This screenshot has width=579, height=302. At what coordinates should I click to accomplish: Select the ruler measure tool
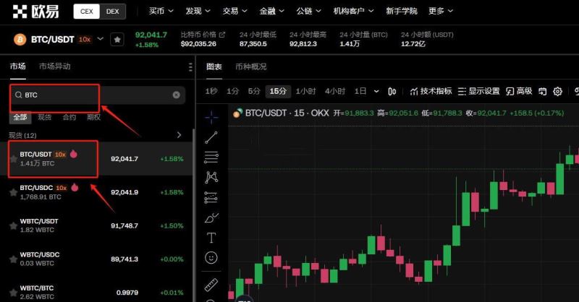211,285
